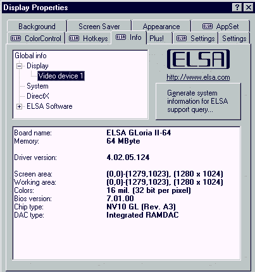Click the Screen area: label
Screen dimensions: 255x272
33,174
